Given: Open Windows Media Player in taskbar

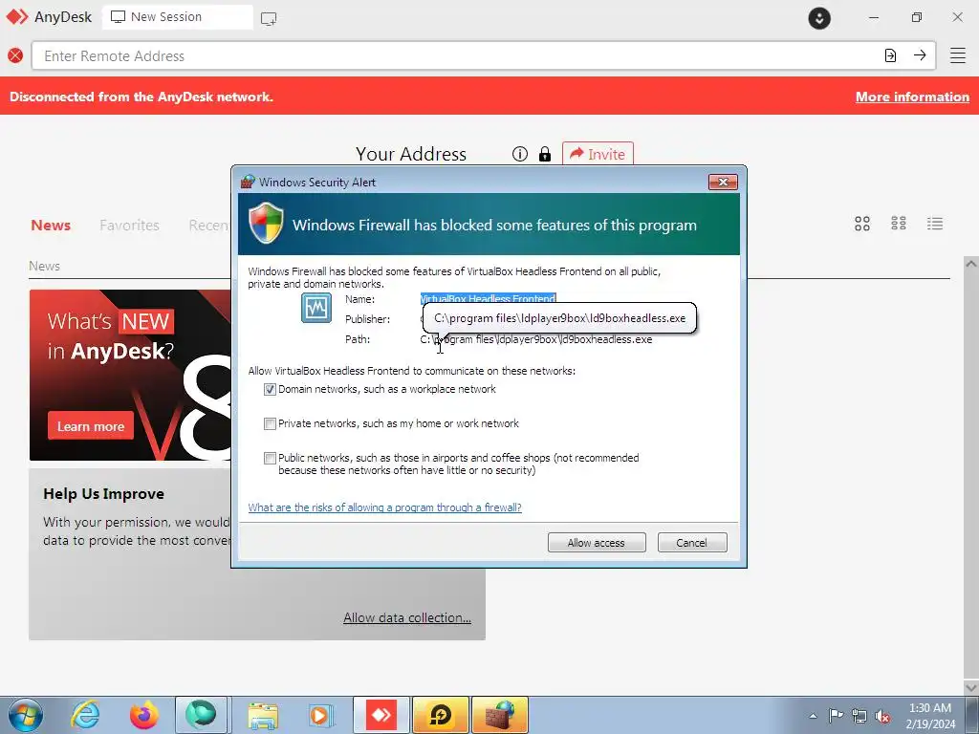Looking at the screenshot, I should 321,715.
